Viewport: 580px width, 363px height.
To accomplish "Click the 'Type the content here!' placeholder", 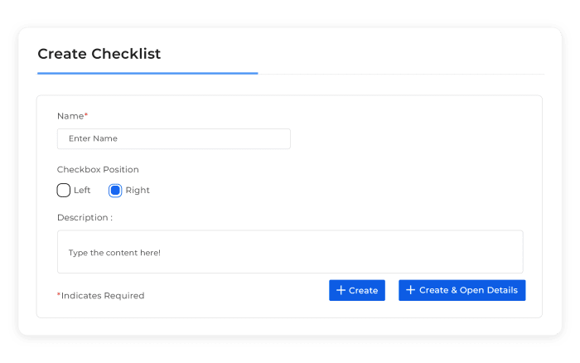I will pyautogui.click(x=114, y=253).
